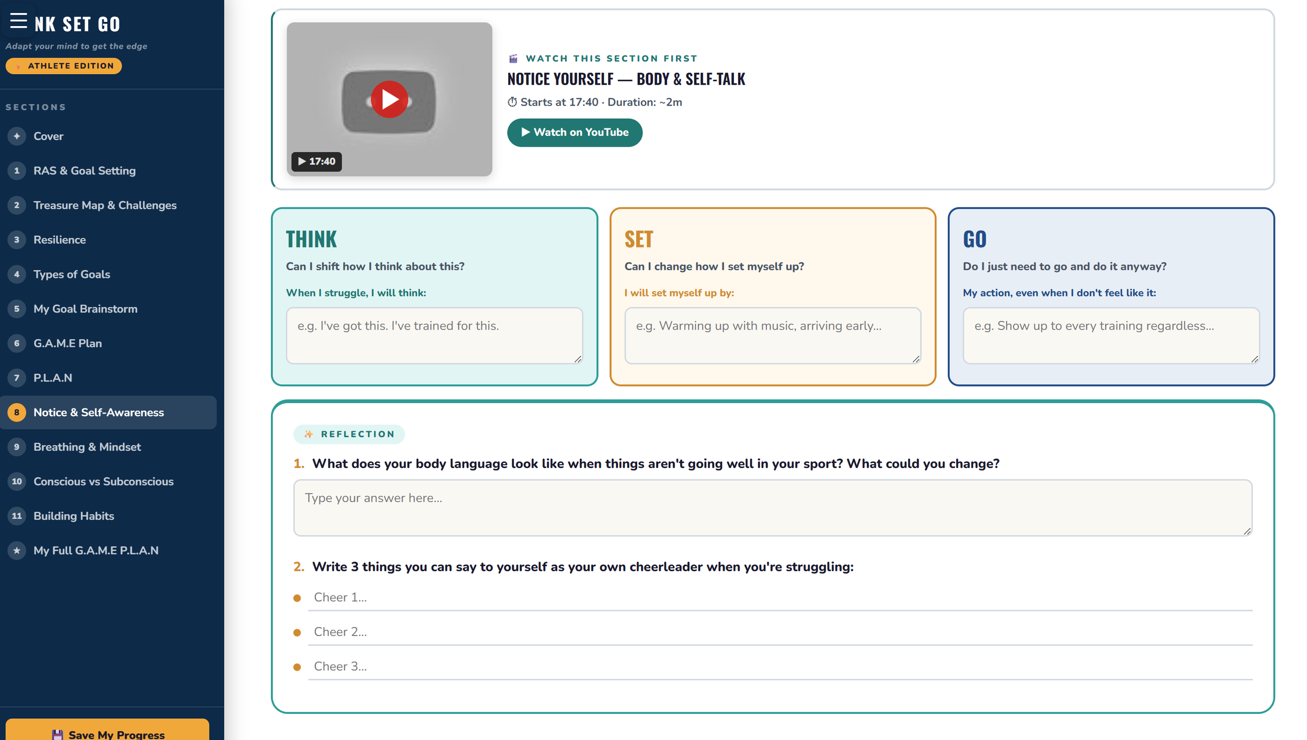Click Watch on YouTube button
1307x740 pixels.
(x=575, y=133)
